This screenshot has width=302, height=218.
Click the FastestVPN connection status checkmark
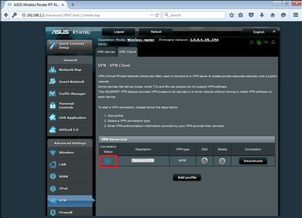coord(107,161)
